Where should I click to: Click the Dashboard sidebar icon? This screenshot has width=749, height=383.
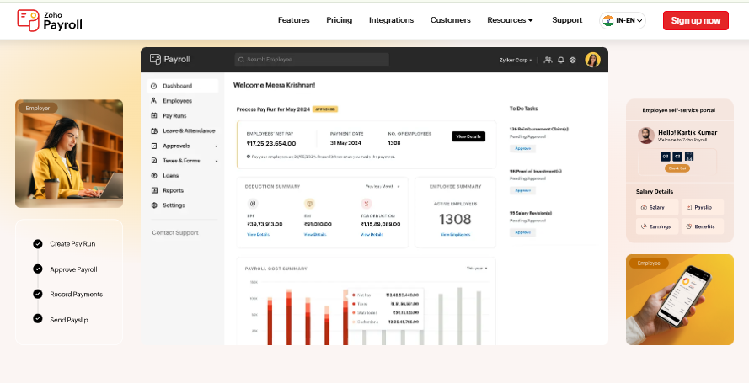[154, 86]
